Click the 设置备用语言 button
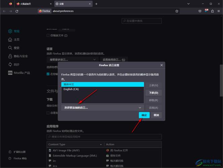The height and width of the screenshot is (168, 223). 114,60
